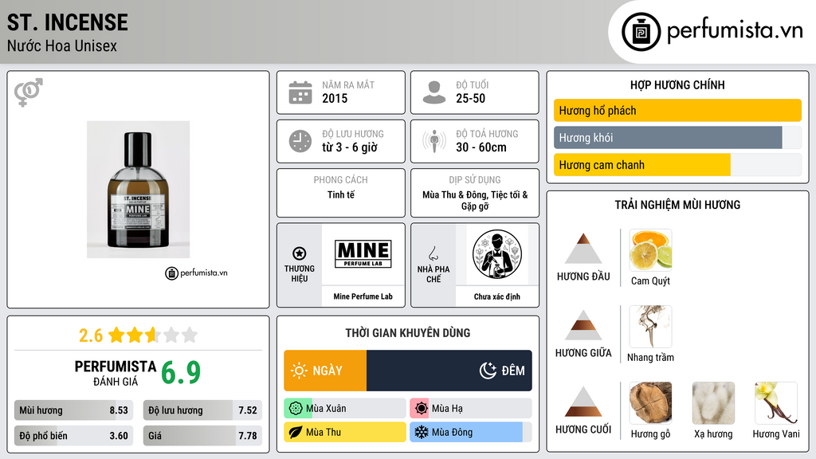
Task: Click the projection value 30 - 60cm
Action: (x=481, y=147)
